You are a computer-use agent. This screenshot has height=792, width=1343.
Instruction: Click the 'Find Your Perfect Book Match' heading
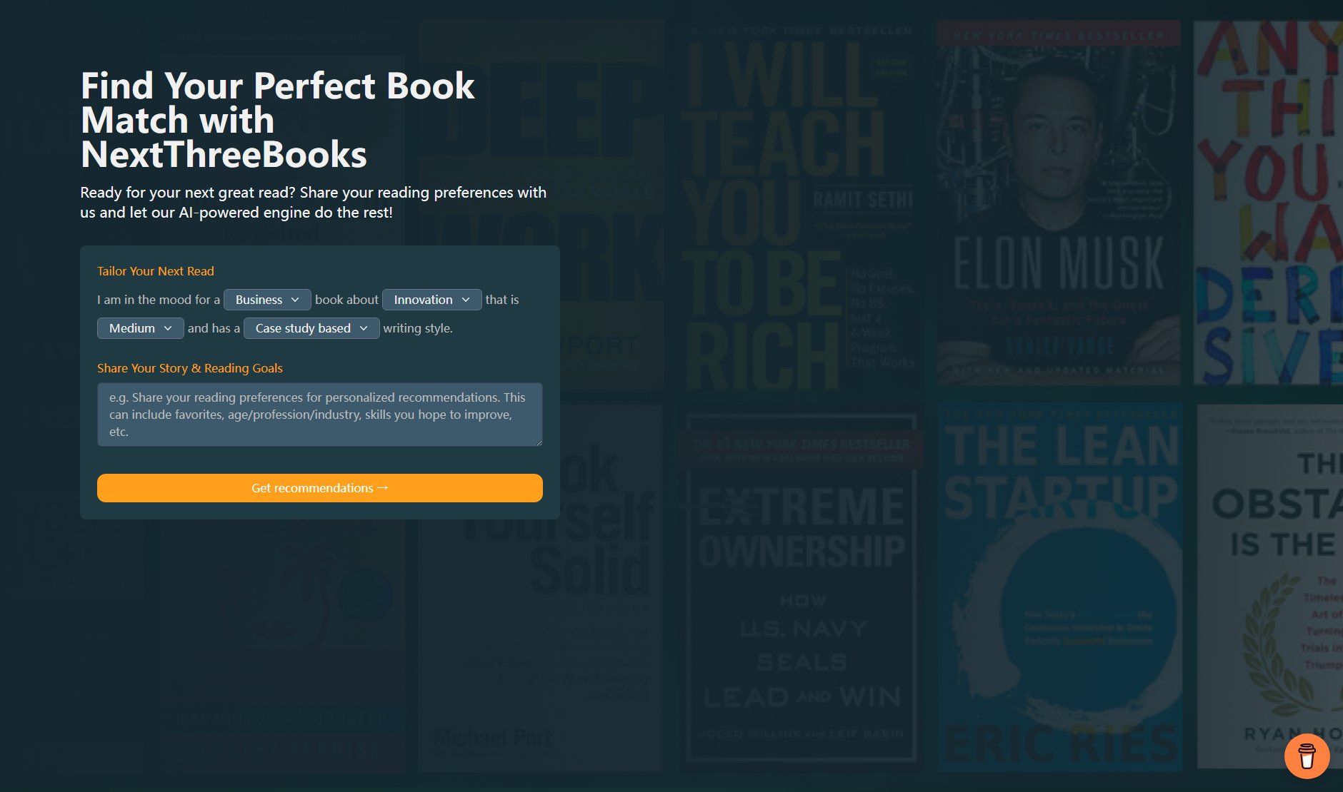tap(278, 120)
